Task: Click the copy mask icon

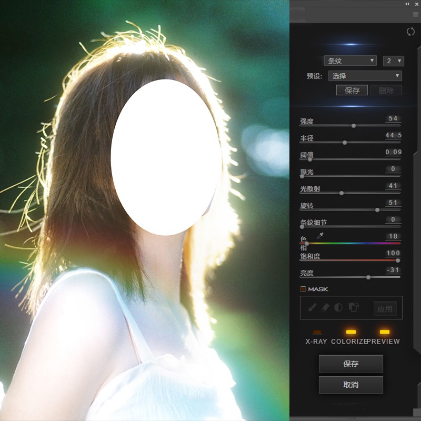Action: tap(354, 307)
